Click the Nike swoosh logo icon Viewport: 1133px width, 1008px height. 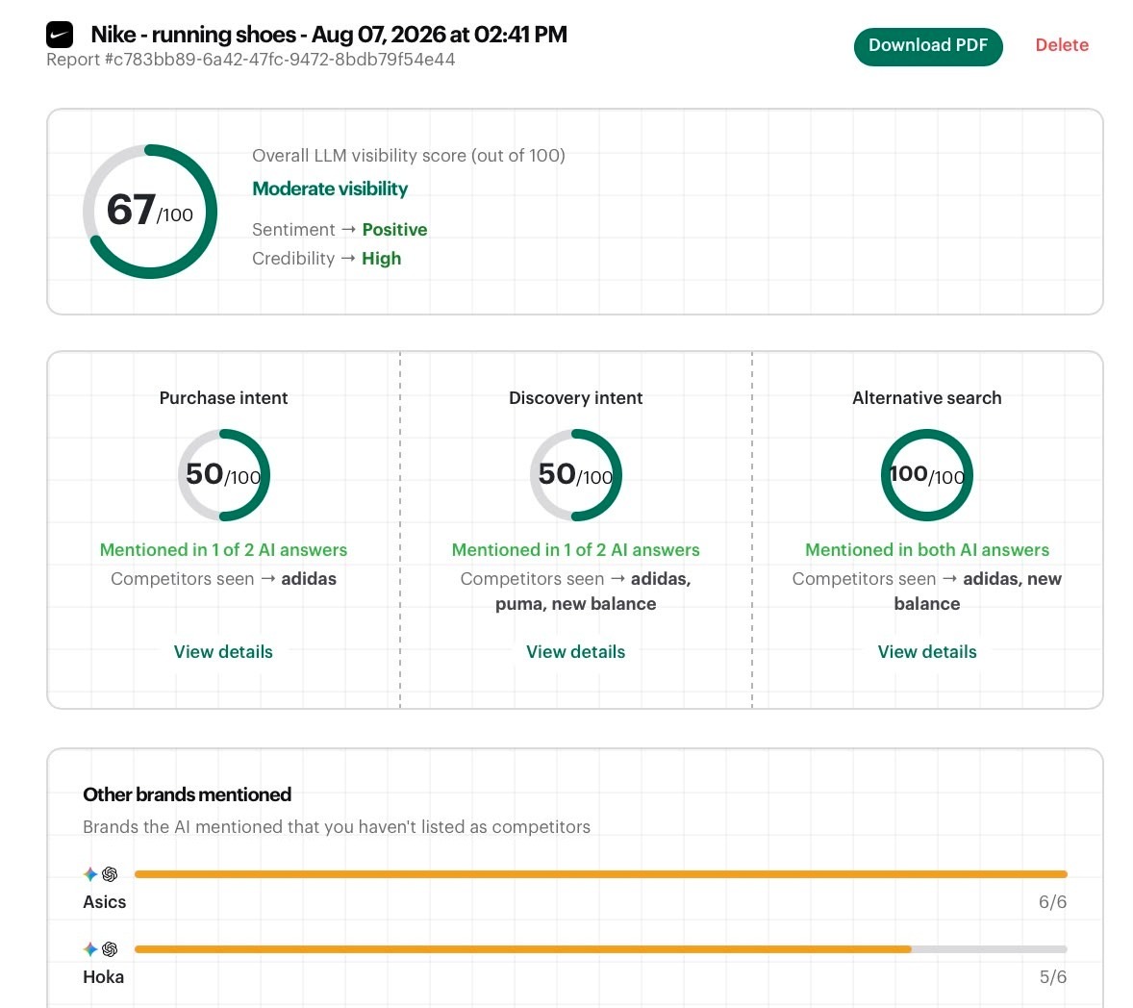[60, 35]
